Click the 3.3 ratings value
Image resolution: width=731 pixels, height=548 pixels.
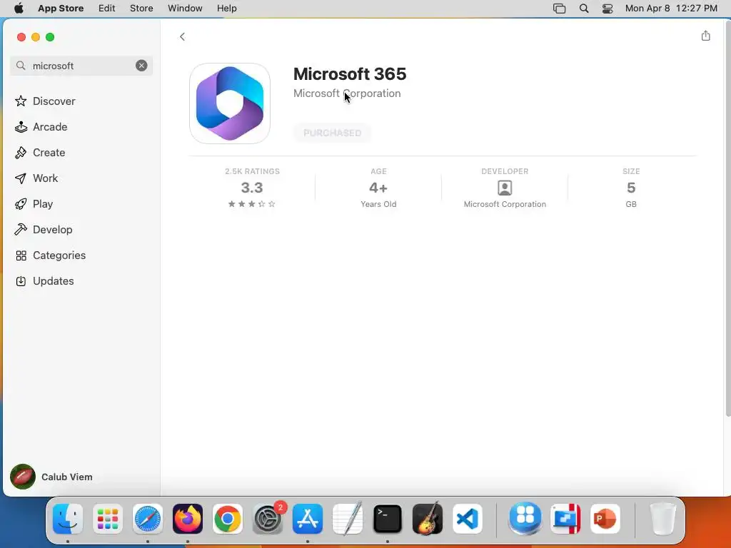pos(252,188)
